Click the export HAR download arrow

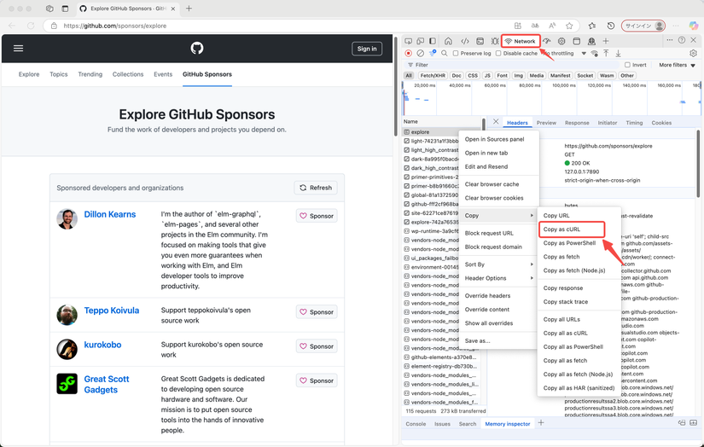click(619, 53)
